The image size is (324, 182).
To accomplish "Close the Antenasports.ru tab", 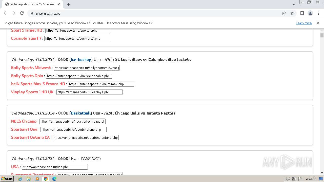I will coord(59,4).
